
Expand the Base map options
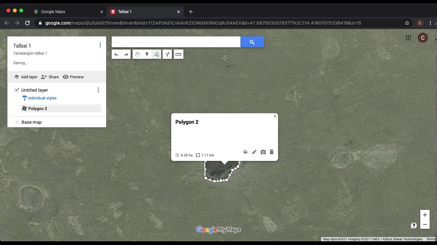point(17,122)
